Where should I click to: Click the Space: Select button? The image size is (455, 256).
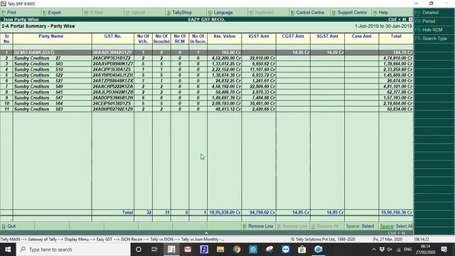(360, 226)
